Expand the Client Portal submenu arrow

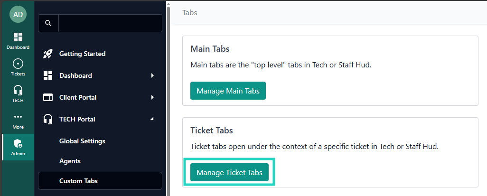pos(152,97)
